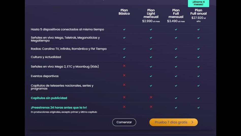Click Plan Full mensual checkmark for Capítulos sin publicidad
241x136 pixels.
(176, 98)
